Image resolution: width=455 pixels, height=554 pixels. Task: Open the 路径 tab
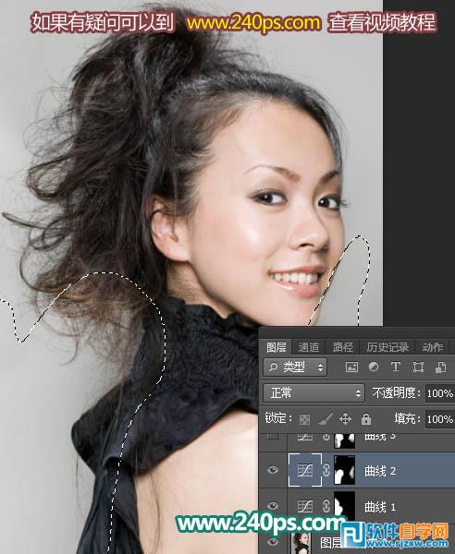pyautogui.click(x=342, y=347)
